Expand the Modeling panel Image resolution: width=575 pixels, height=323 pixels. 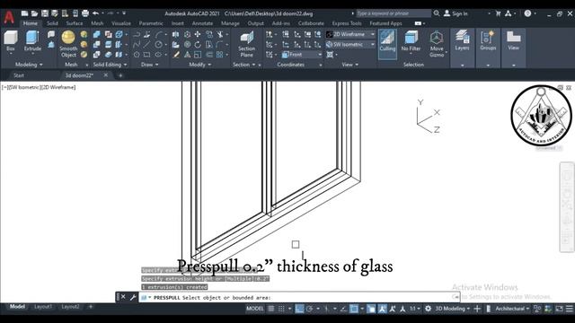(29, 65)
